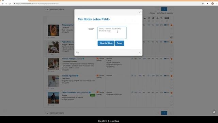Open the bottom records-per-page dropdown
Screen dimensions: 218x123
point(47,113)
